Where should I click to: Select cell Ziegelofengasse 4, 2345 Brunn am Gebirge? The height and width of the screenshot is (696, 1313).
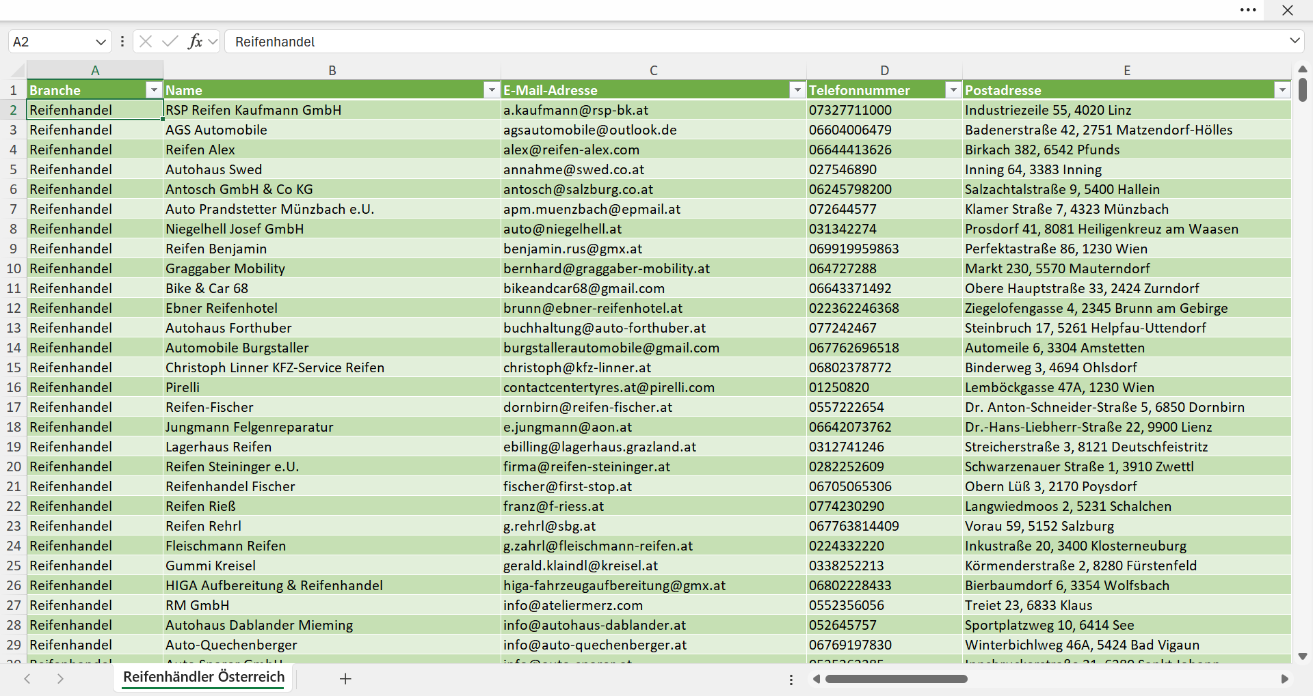pyautogui.click(x=1127, y=308)
